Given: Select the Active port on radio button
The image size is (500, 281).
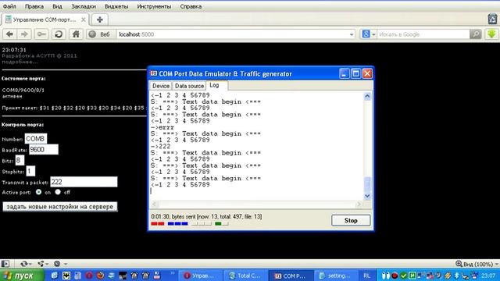Looking at the screenshot, I should click(x=38, y=192).
